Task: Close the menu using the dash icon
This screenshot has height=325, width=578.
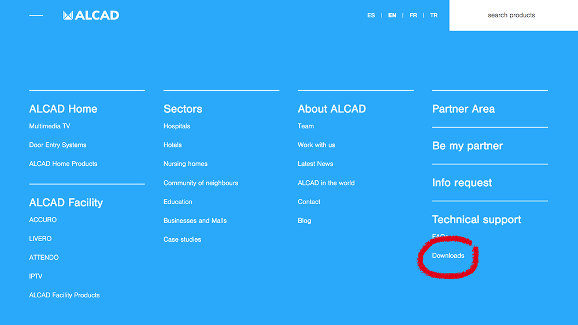Action: [36, 16]
